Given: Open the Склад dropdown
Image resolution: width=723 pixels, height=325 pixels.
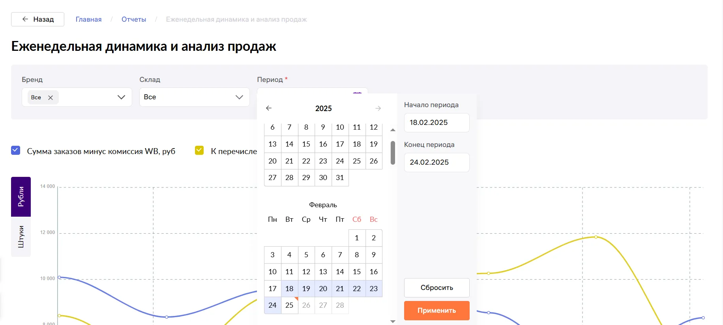Looking at the screenshot, I should 239,97.
